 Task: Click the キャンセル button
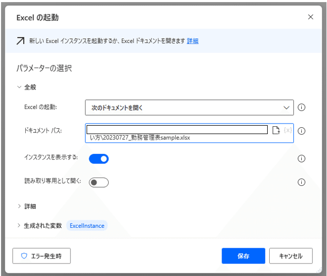pos(291,256)
